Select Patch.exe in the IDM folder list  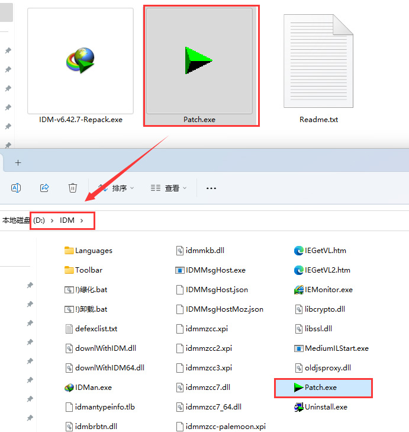coord(320,388)
